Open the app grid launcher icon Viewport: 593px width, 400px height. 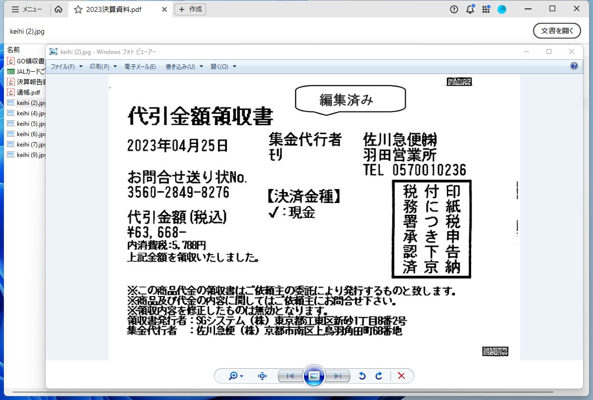coord(486,9)
